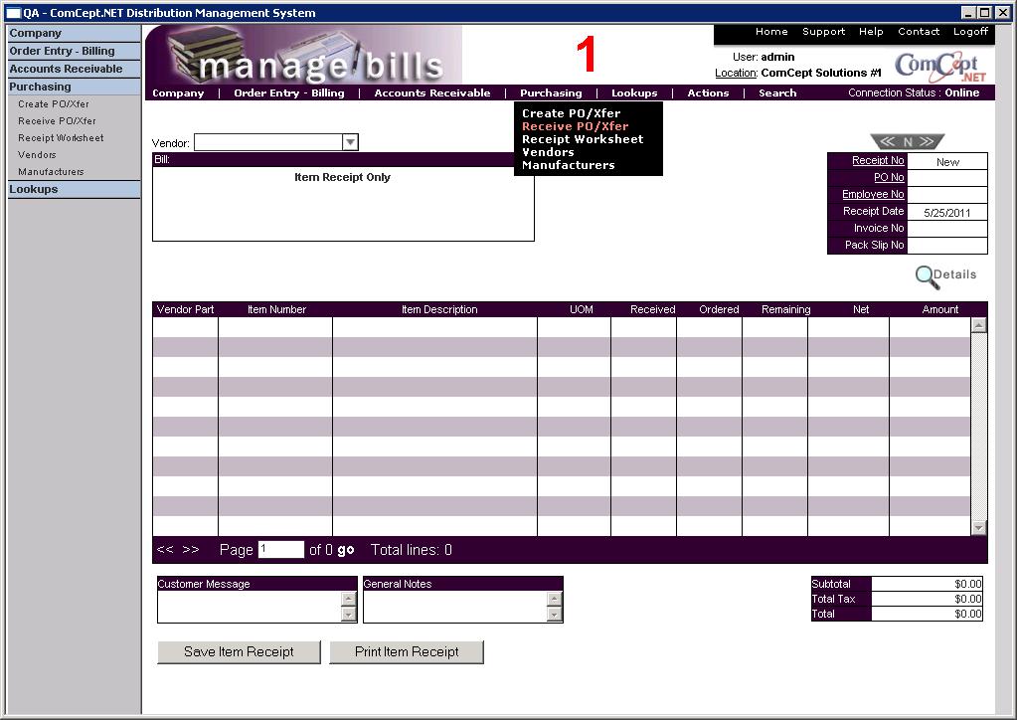Go to previous page with << in grid footer

pyautogui.click(x=165, y=550)
